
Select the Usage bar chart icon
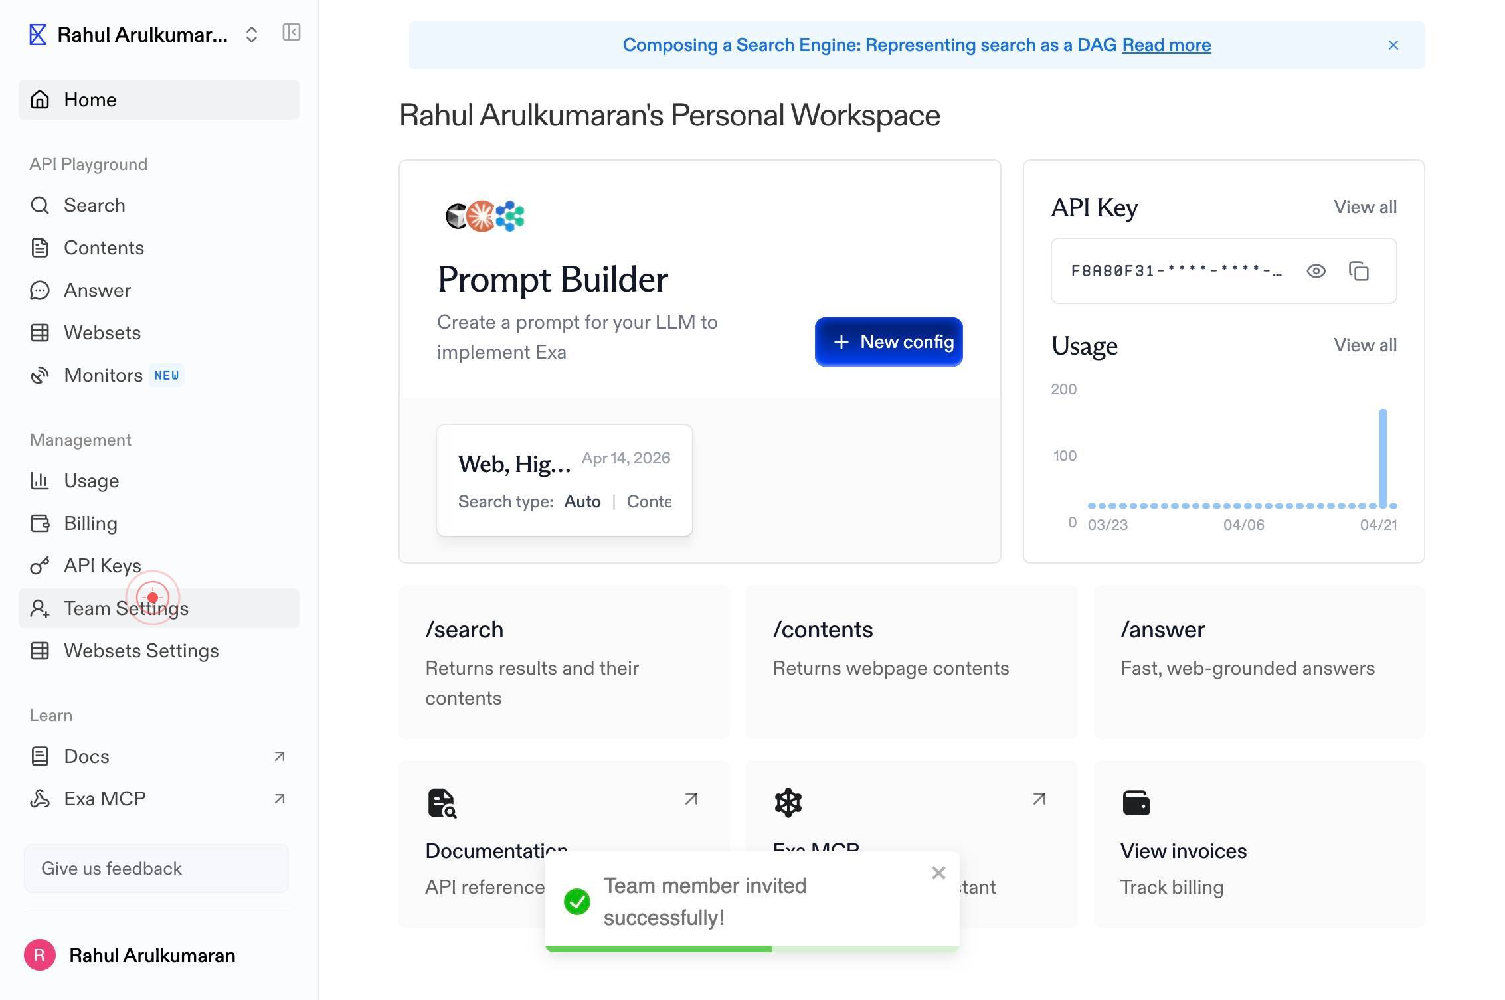click(40, 481)
